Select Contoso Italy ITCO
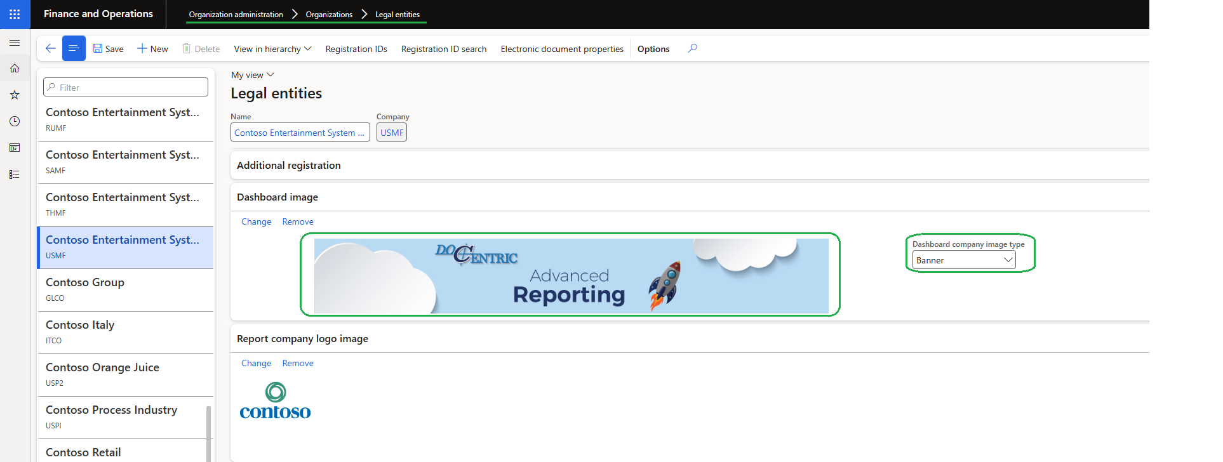The image size is (1223, 462). [x=126, y=332]
